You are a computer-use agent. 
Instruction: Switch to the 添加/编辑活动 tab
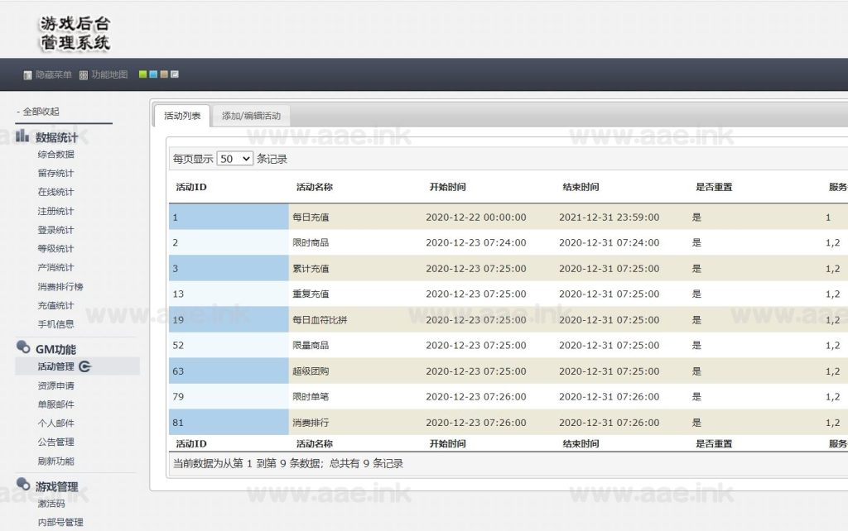pos(251,116)
